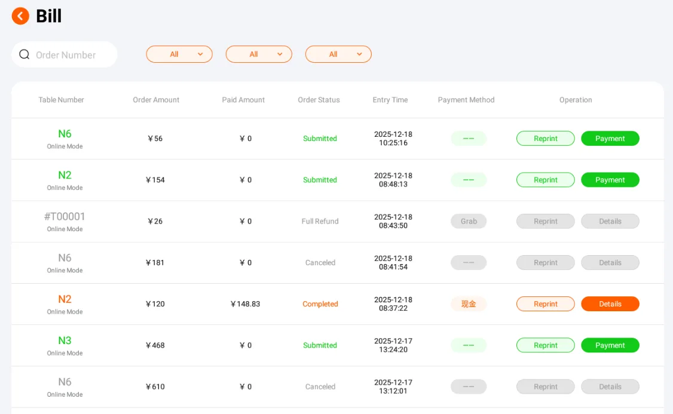Open the third All filter dropdown

tap(338, 54)
